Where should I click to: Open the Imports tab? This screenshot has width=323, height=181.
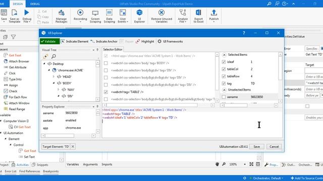coord(106,164)
